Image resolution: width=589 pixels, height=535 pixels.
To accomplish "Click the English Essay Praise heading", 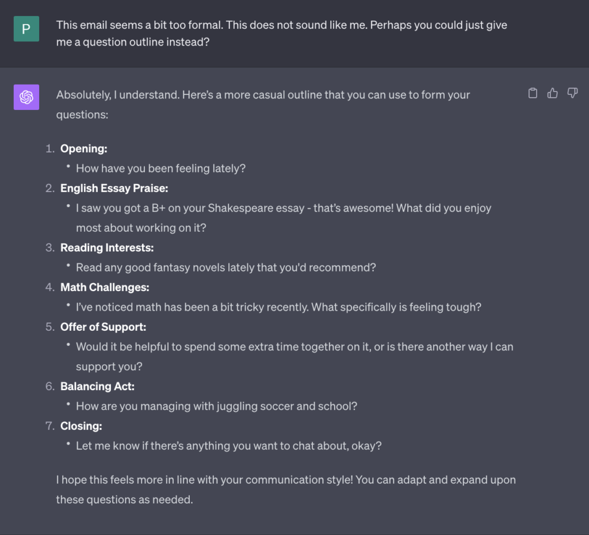I will click(114, 188).
